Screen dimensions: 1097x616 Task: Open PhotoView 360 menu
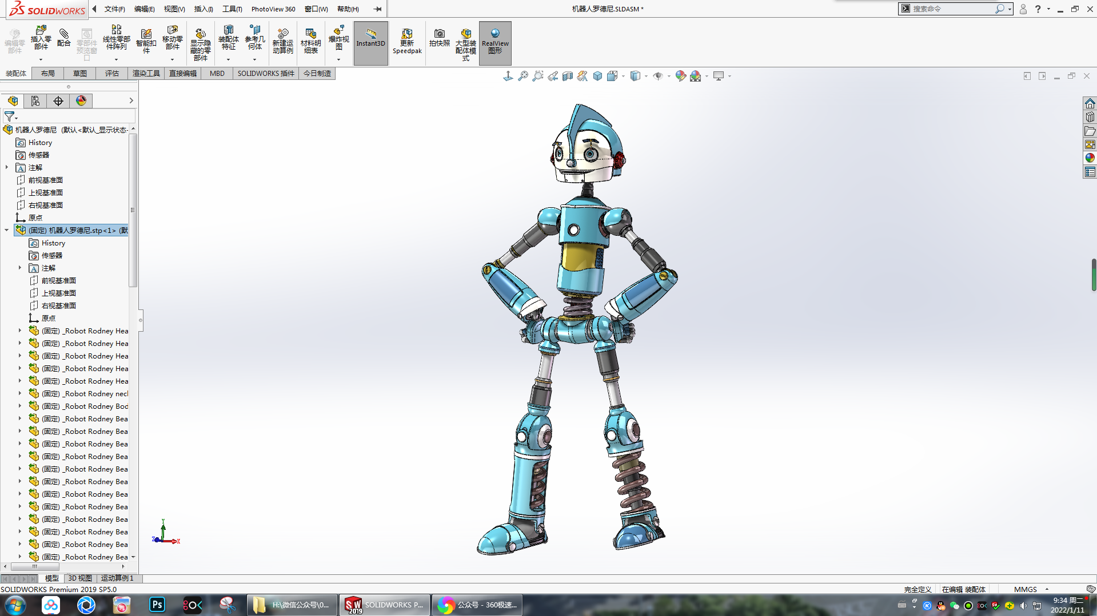(273, 9)
